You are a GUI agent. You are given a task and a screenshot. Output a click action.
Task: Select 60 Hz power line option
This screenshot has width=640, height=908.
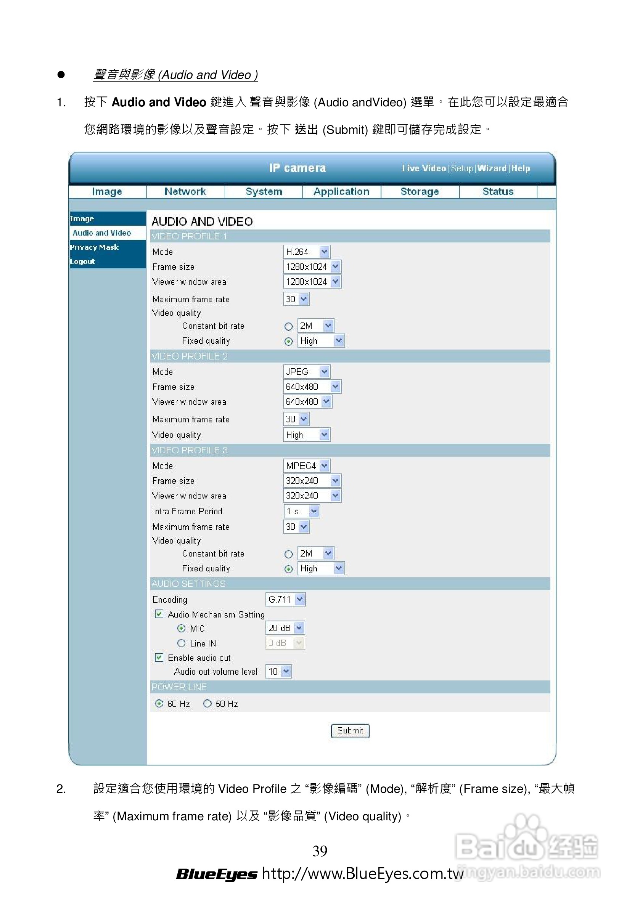pyautogui.click(x=159, y=704)
